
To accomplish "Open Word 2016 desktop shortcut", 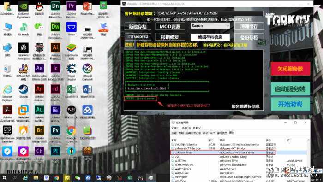I will click(87, 91).
